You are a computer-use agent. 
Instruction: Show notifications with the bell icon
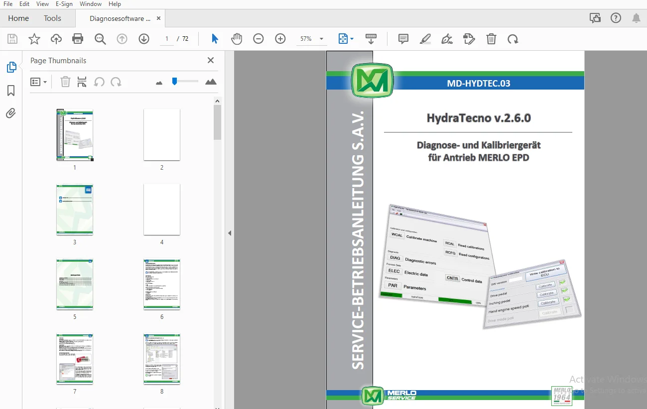(636, 18)
